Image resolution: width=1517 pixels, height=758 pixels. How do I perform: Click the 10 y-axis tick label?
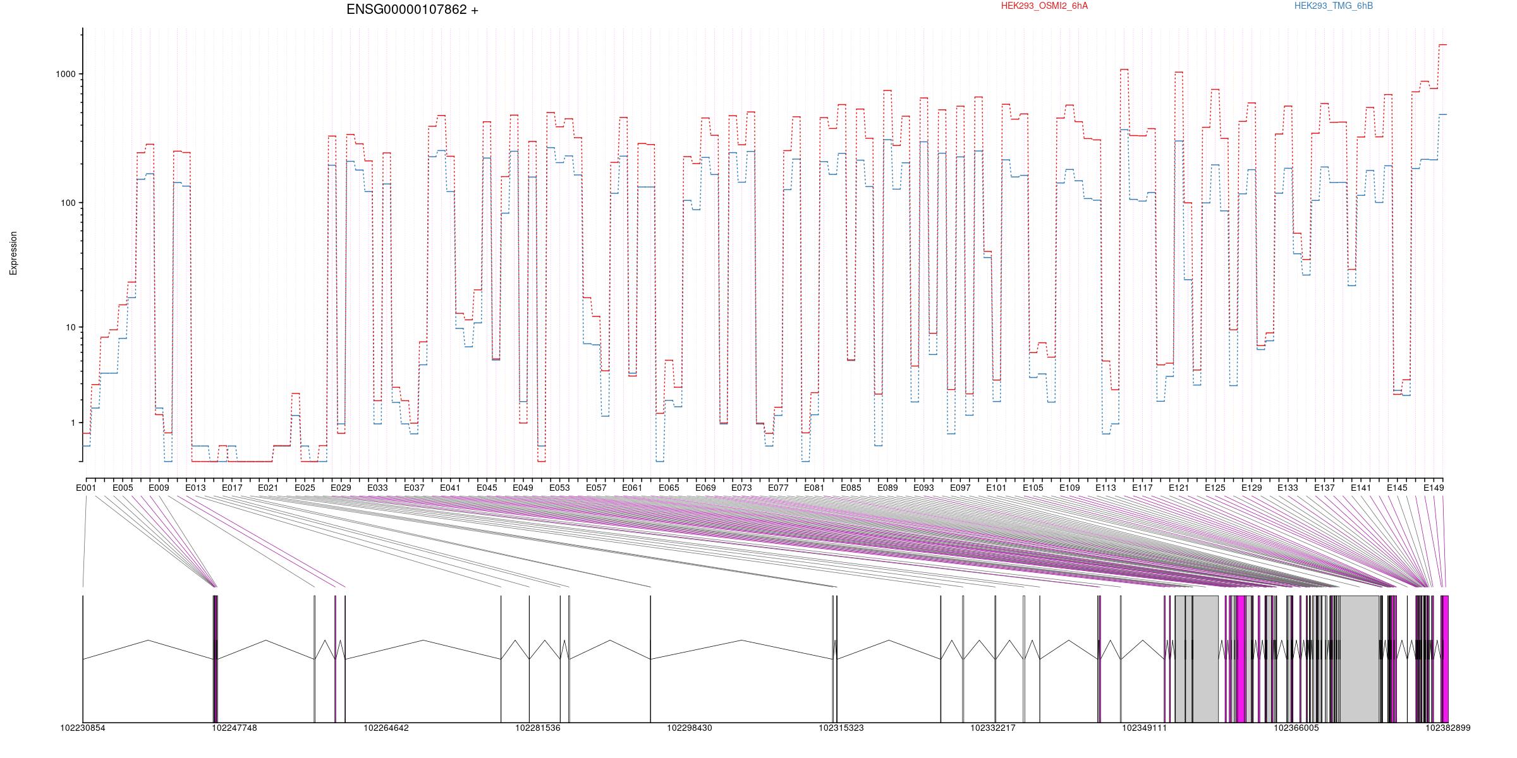pyautogui.click(x=71, y=327)
